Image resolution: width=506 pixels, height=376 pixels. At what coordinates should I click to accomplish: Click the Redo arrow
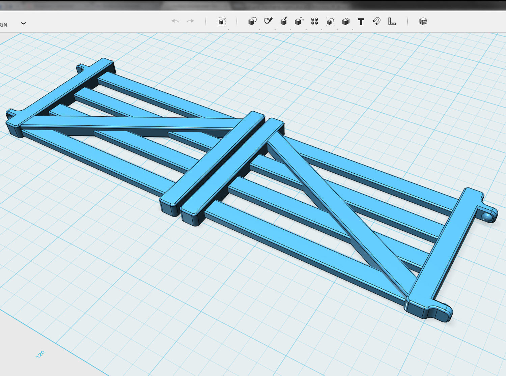(190, 21)
